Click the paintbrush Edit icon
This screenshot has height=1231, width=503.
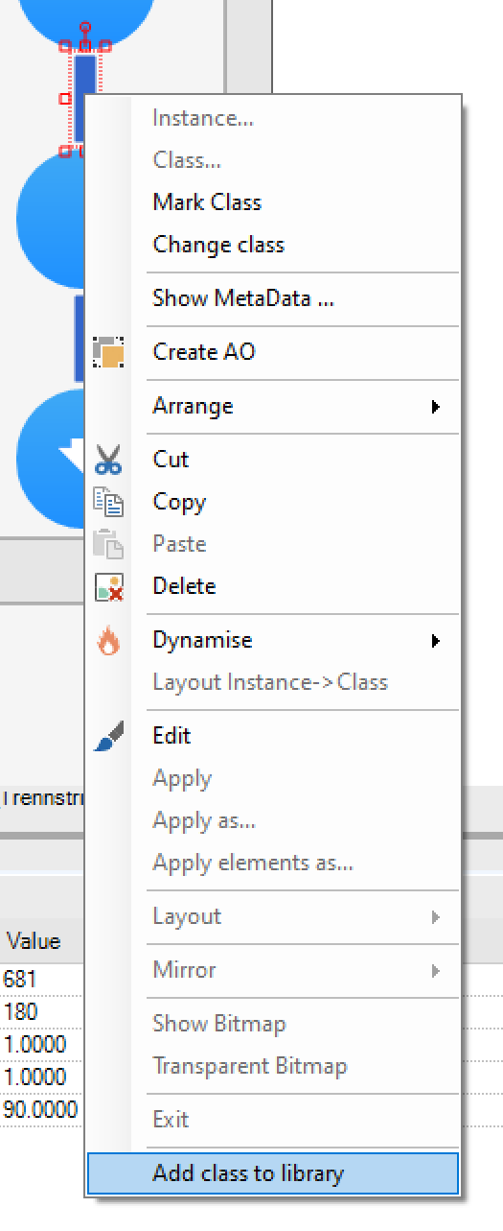point(108,736)
